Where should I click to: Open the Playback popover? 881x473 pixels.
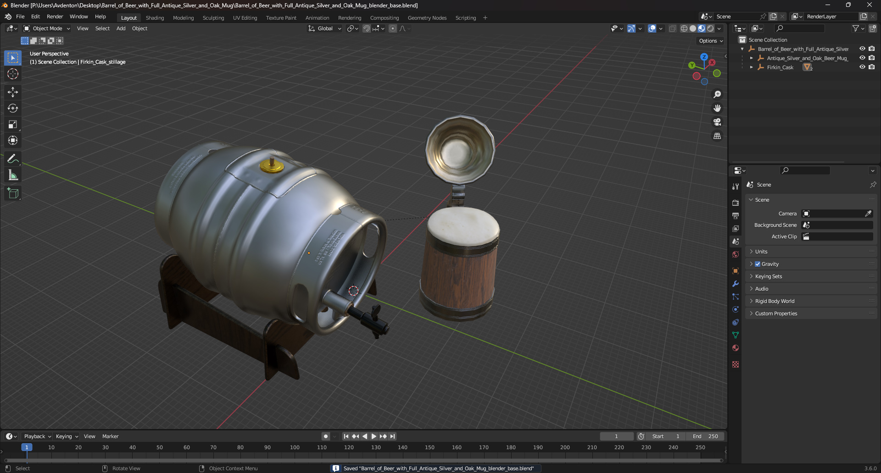tap(37, 436)
